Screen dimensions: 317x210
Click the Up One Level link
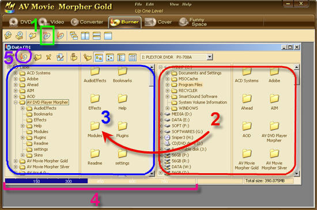149,11
